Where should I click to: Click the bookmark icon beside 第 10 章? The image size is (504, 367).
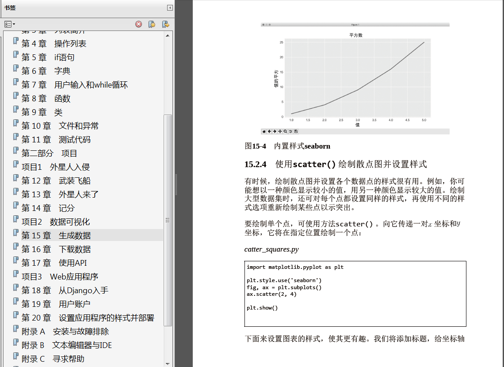point(15,123)
